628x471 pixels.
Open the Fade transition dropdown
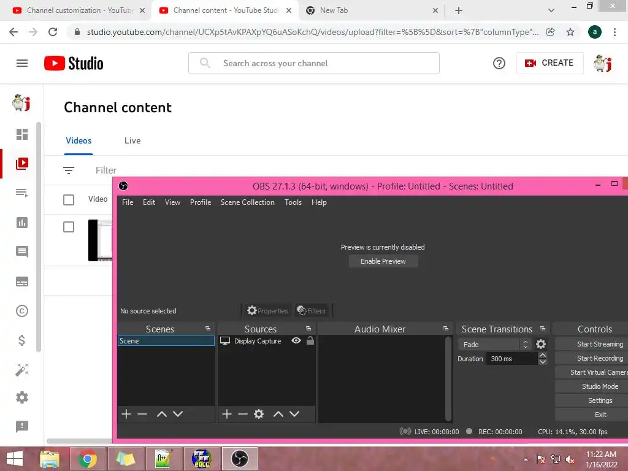pos(495,345)
